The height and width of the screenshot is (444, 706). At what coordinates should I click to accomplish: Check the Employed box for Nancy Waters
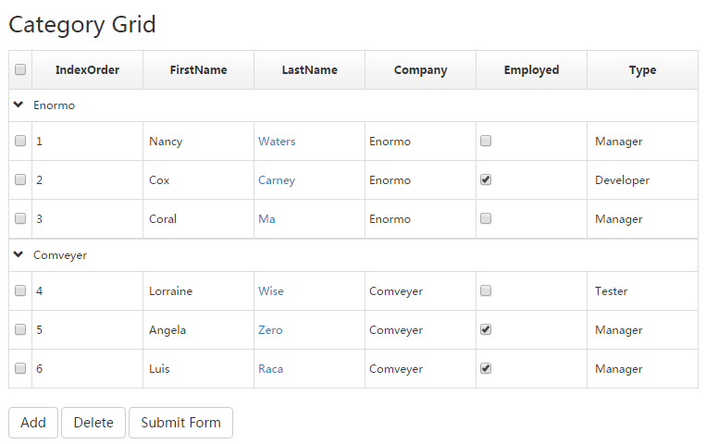486,142
